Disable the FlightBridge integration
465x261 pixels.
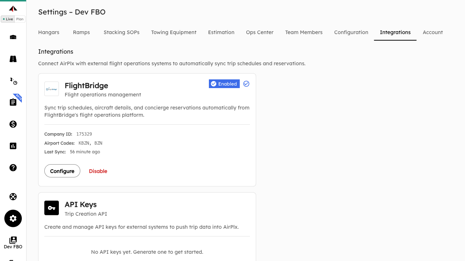(x=98, y=171)
